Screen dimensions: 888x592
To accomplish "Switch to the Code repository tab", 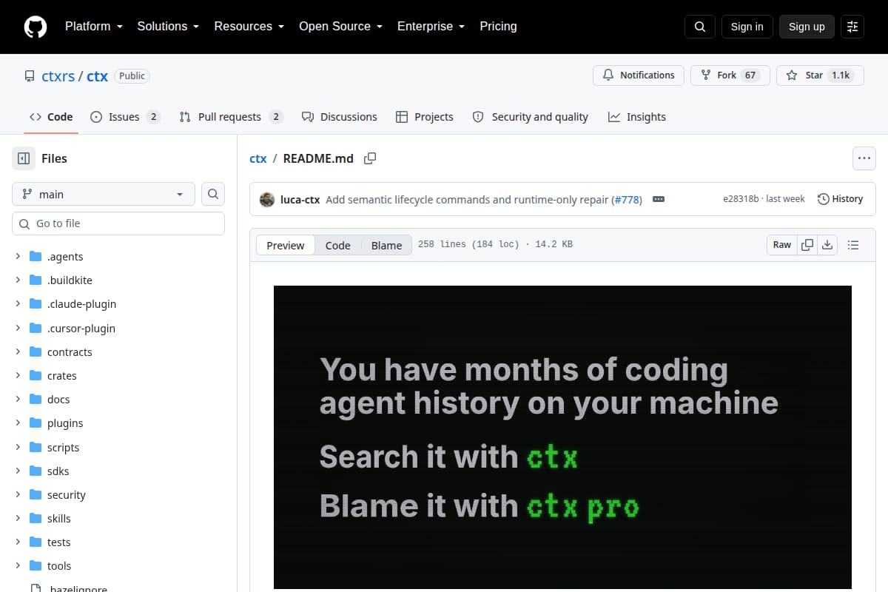I will (51, 117).
